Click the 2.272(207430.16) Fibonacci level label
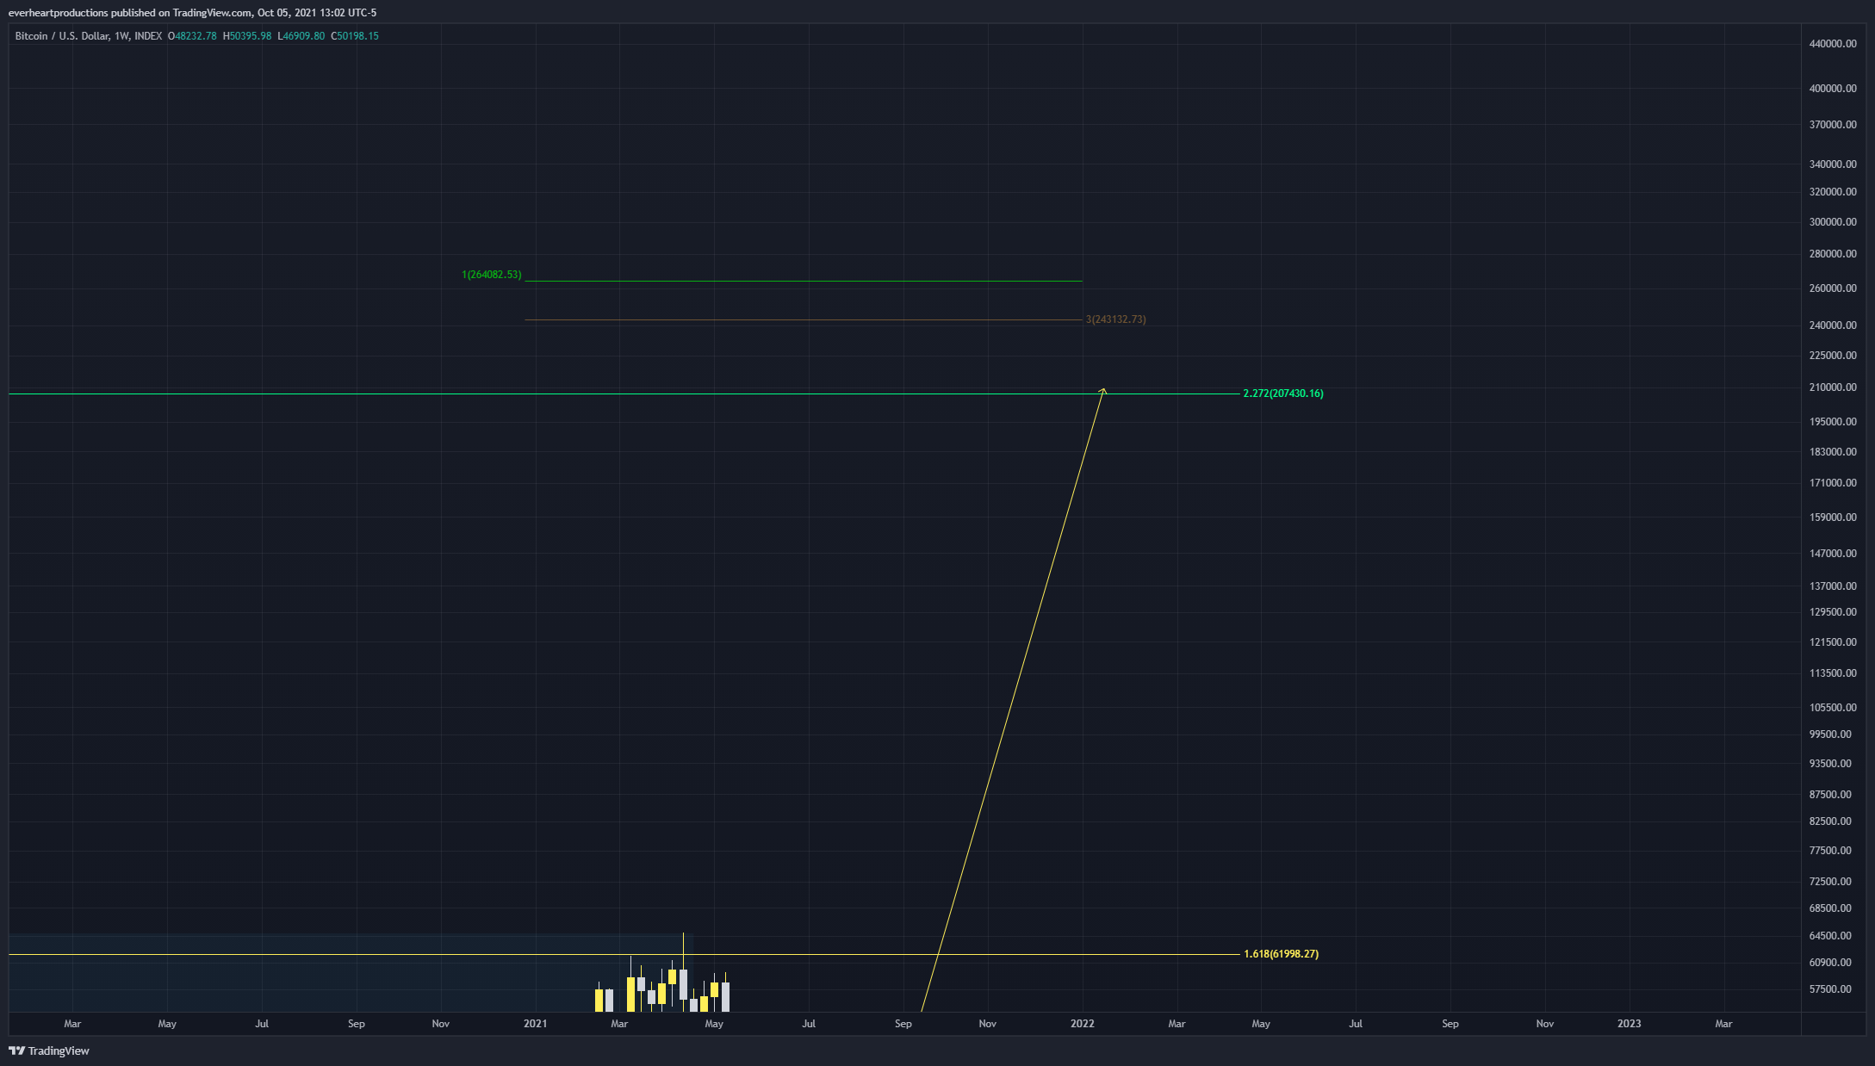Viewport: 1875px width, 1066px height. coord(1283,394)
